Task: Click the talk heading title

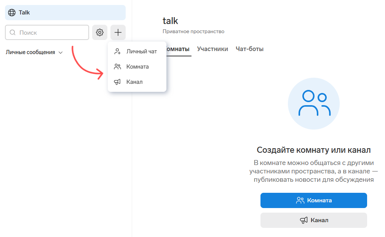Action: point(170,21)
